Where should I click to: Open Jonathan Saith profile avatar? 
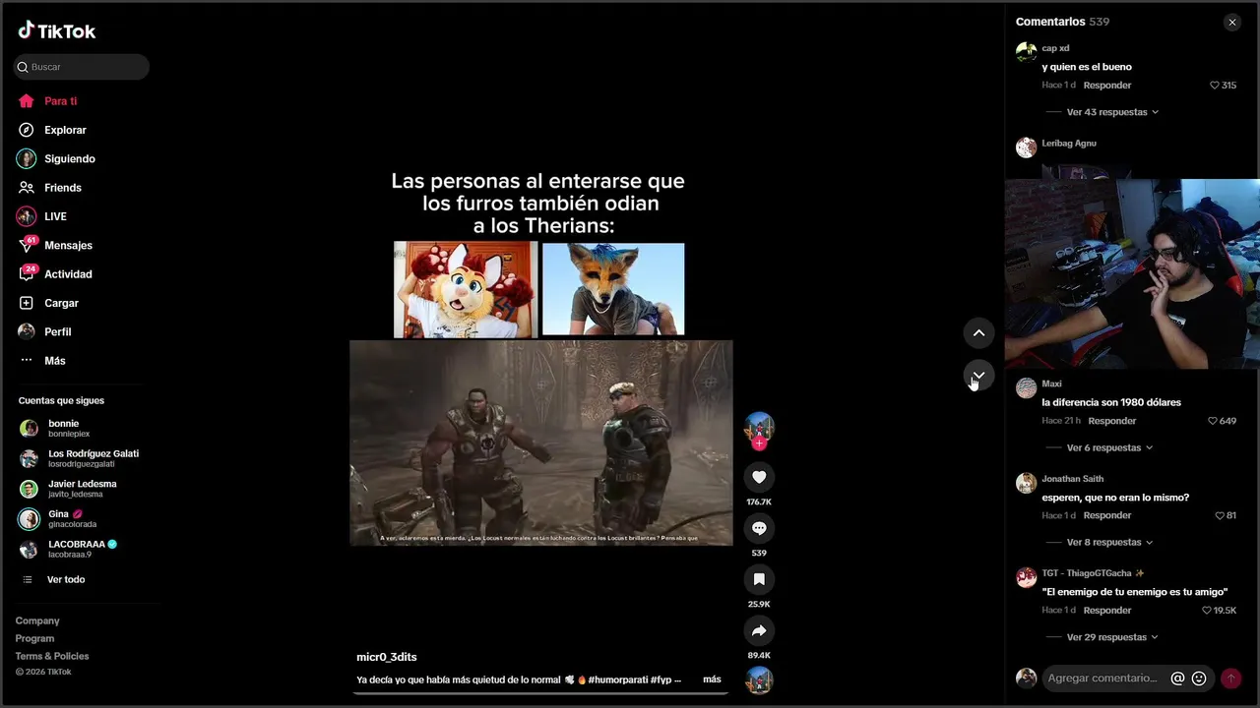[x=1027, y=483]
